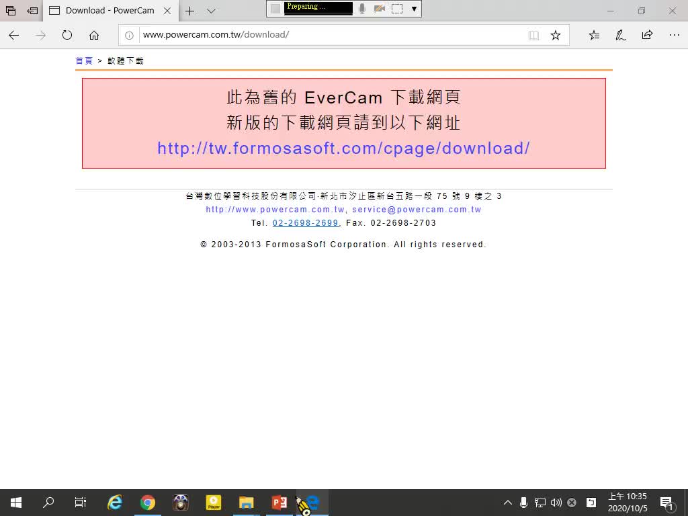Go to the 首頁 breadcrumb link
The image size is (688, 516).
pos(84,61)
